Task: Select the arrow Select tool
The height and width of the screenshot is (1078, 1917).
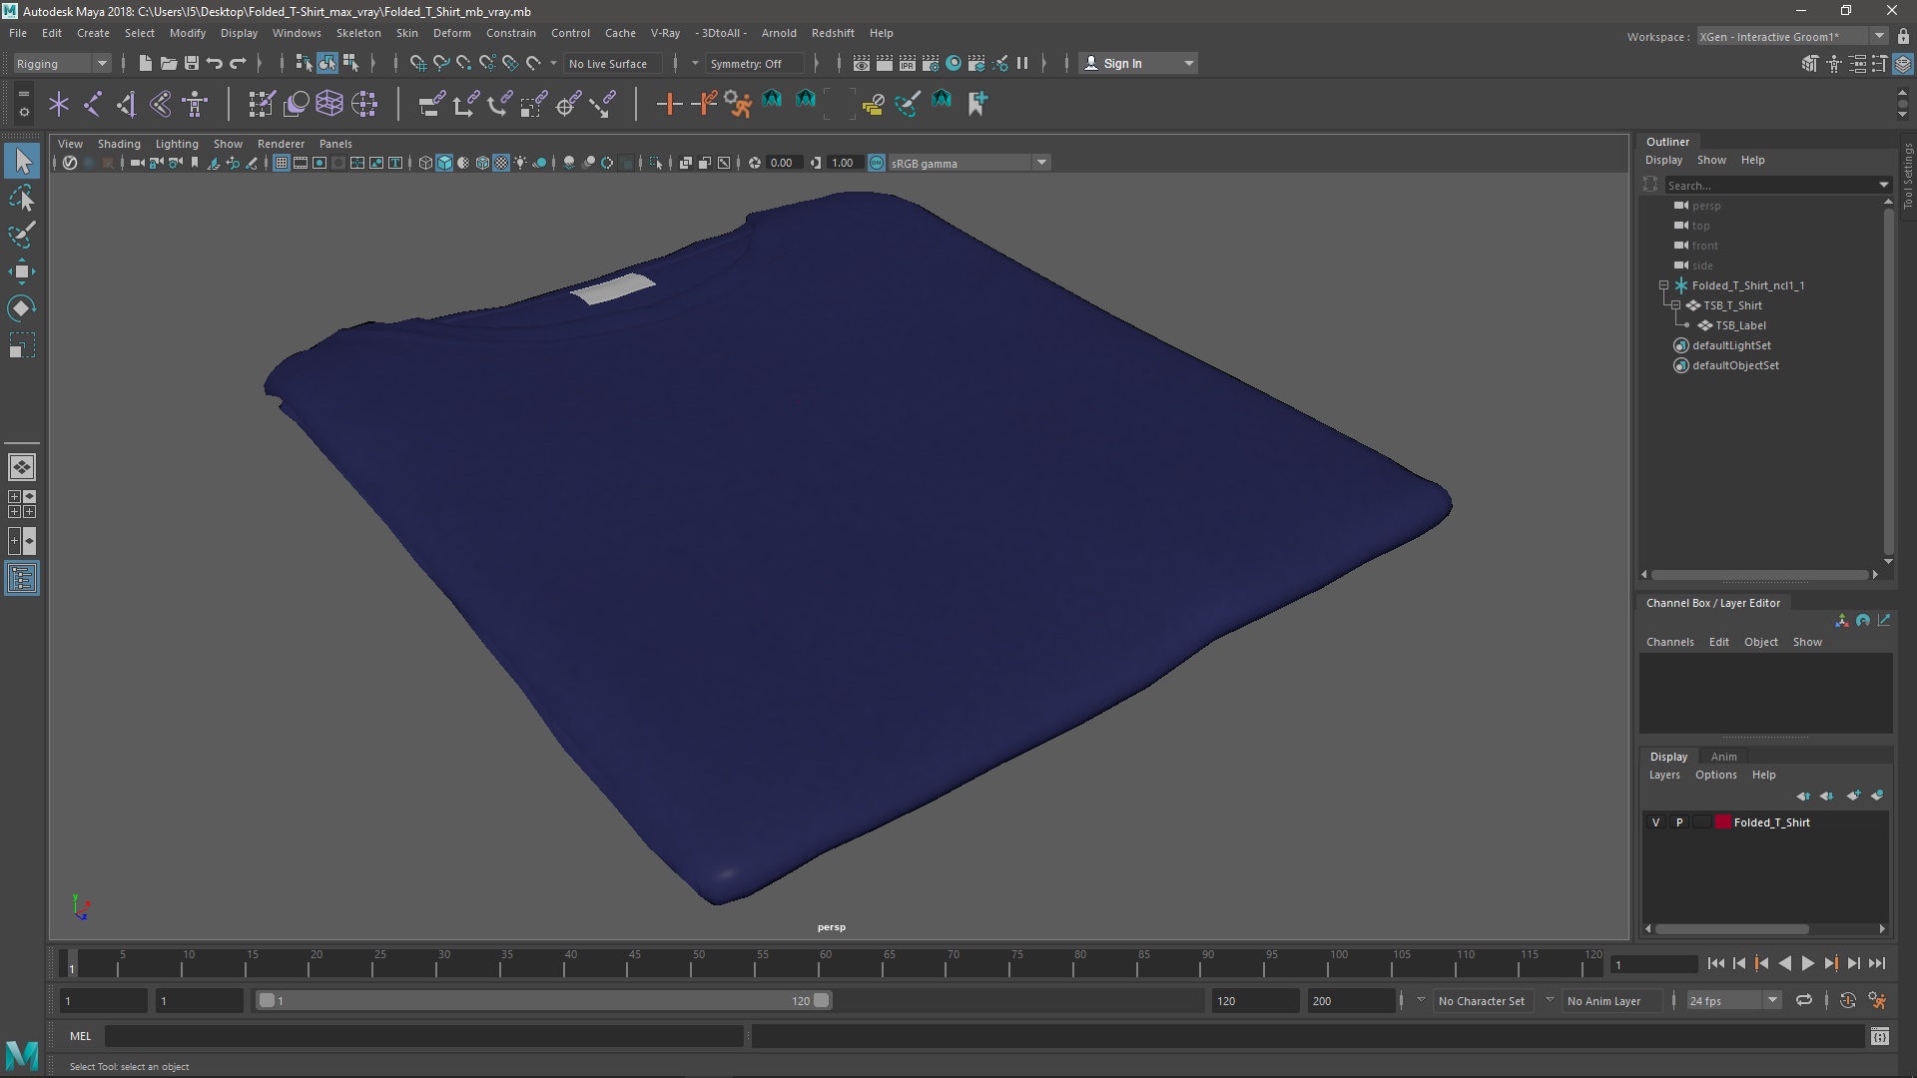Action: tap(22, 161)
